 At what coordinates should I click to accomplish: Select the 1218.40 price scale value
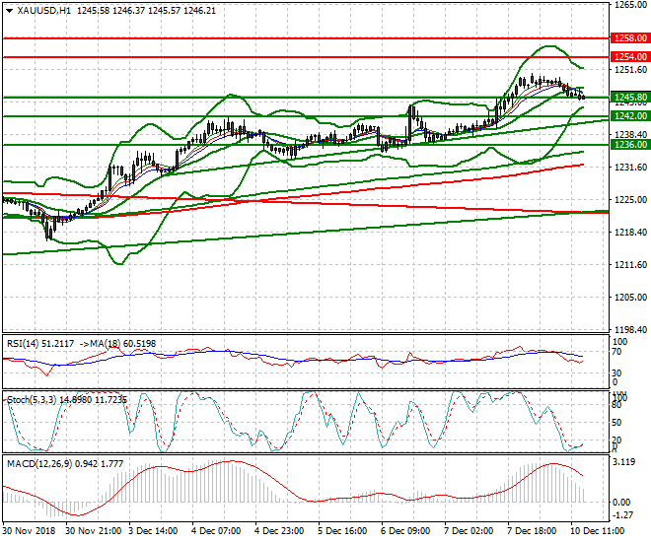point(630,232)
